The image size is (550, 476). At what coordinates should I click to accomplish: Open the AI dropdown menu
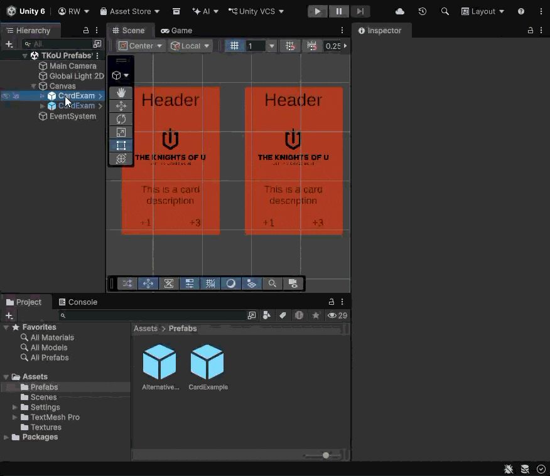pos(205,11)
